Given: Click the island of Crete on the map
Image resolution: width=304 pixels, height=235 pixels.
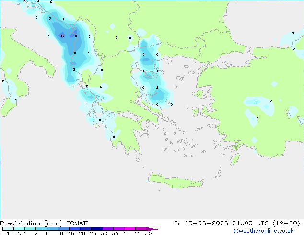Looking at the screenshot, I should [175, 181].
